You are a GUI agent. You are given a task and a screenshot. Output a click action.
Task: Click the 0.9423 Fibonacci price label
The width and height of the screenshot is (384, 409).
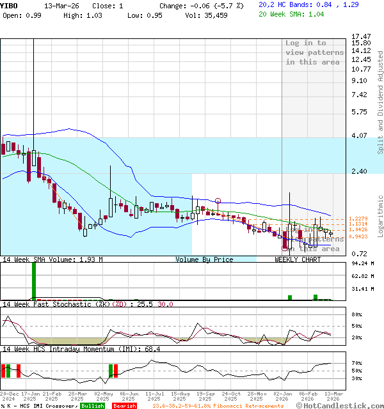(x=358, y=236)
